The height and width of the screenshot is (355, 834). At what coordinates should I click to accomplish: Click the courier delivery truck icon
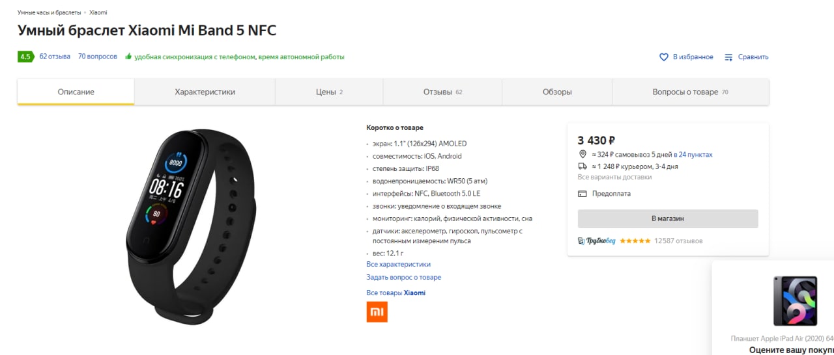click(x=582, y=166)
